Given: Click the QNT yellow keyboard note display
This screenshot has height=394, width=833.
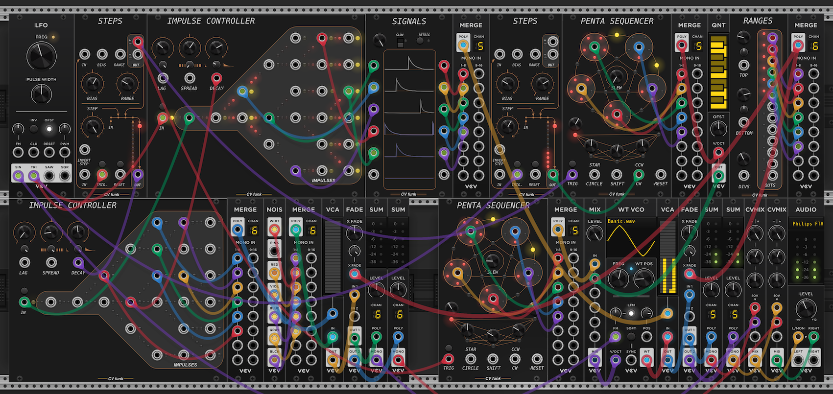Looking at the screenshot, I should click(718, 71).
